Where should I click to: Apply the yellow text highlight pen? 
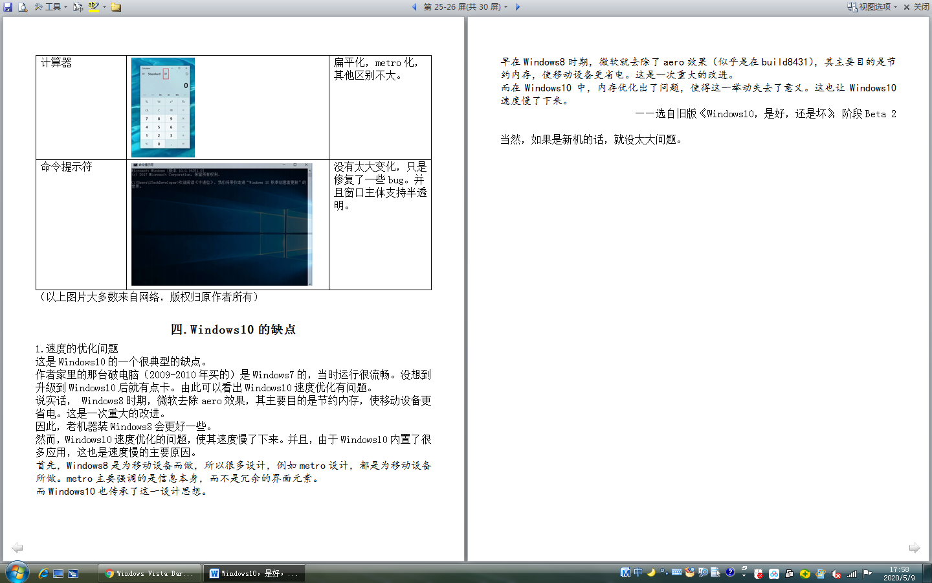[93, 7]
